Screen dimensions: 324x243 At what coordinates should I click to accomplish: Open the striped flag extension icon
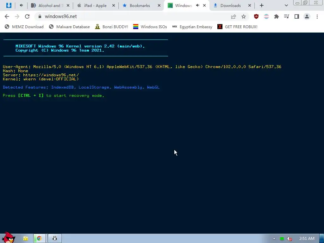(x=266, y=16)
